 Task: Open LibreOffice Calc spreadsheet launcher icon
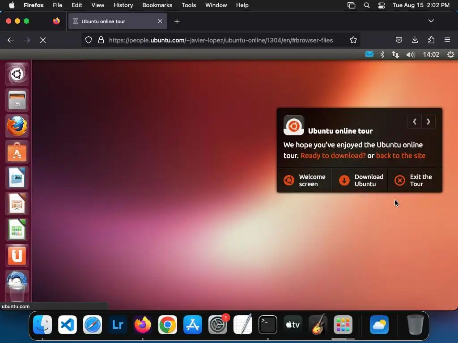tap(17, 230)
